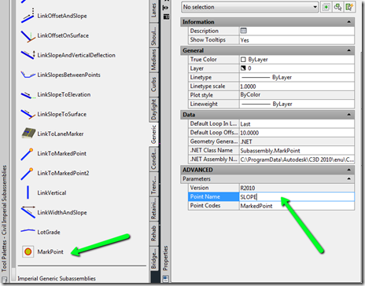
Task: Select the LinkOffsetAndSlope subassembly icon
Action: click(28, 15)
